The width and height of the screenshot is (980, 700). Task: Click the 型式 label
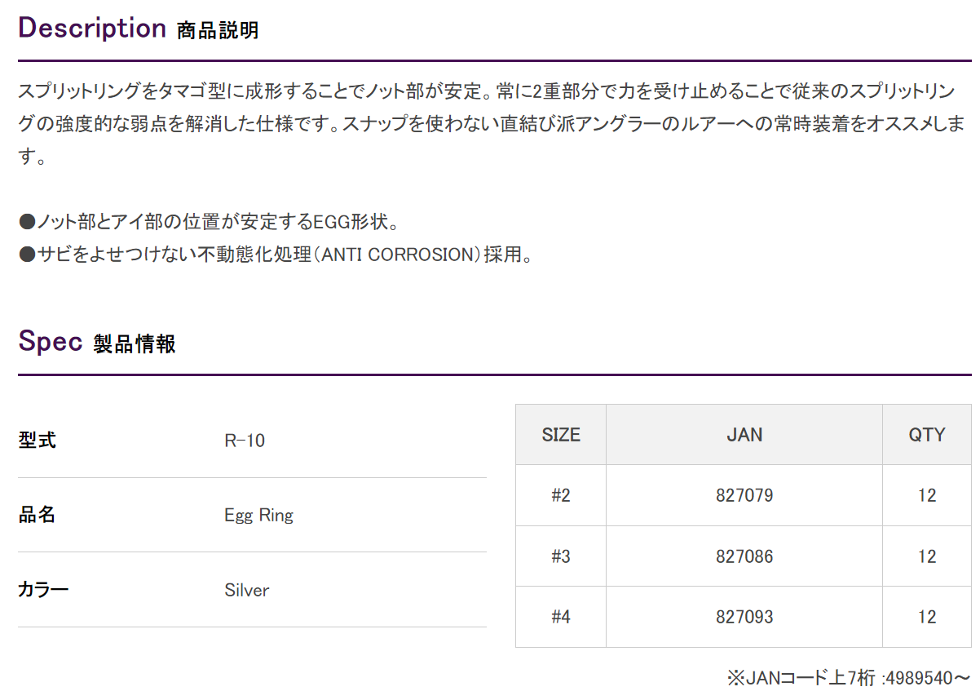37,441
